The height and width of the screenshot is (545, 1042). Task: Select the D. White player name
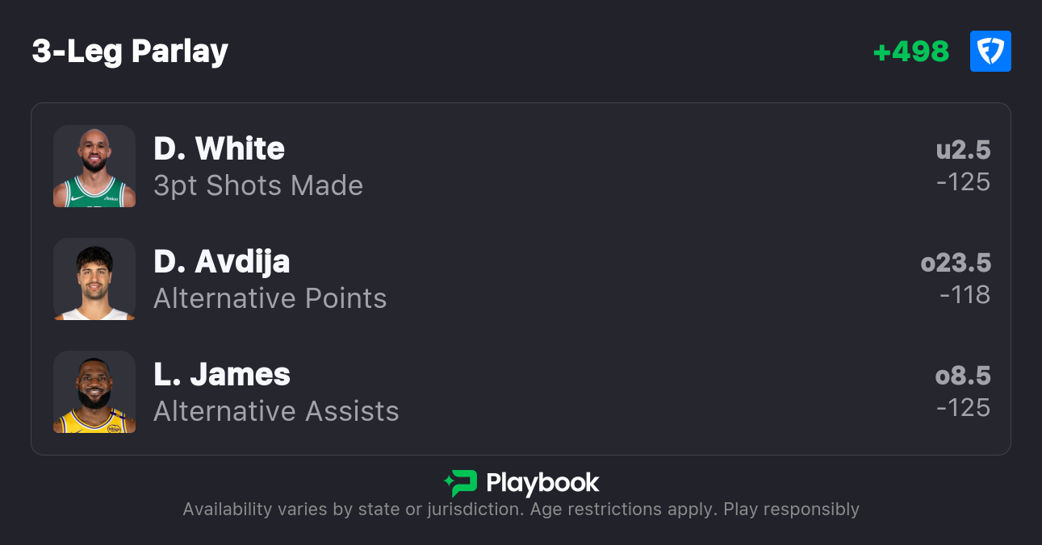point(219,149)
